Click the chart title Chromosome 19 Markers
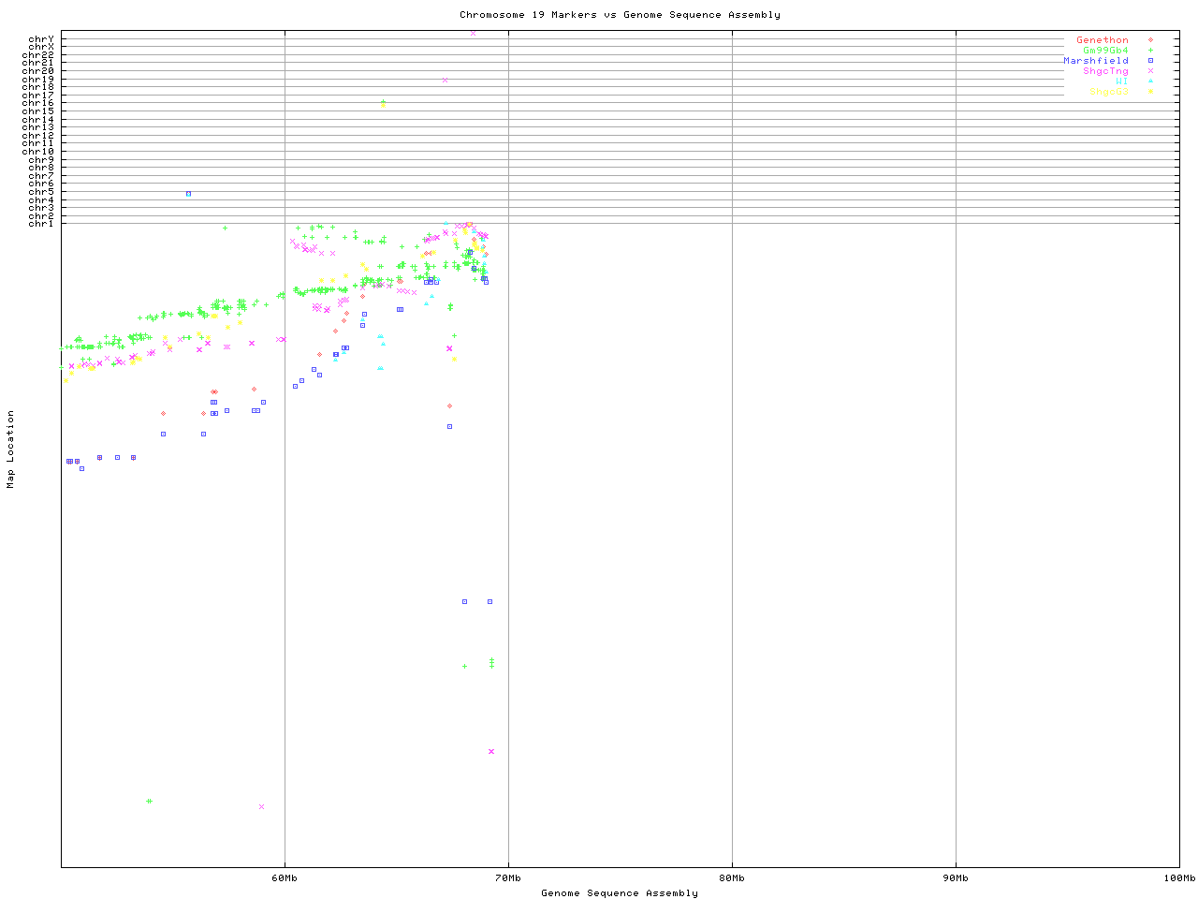This screenshot has width=1198, height=899. tap(620, 15)
